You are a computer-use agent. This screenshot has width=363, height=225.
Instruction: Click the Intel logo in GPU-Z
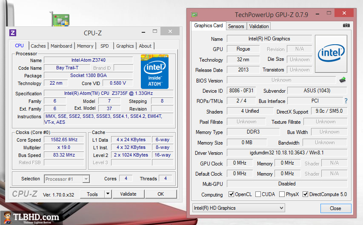[x=331, y=54]
